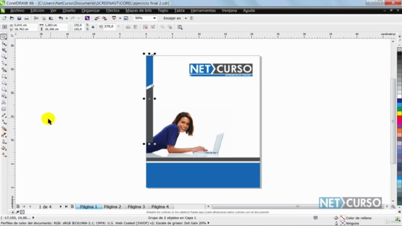Select the Connector tool
The image size is (402, 226).
pyautogui.click(x=4, y=122)
